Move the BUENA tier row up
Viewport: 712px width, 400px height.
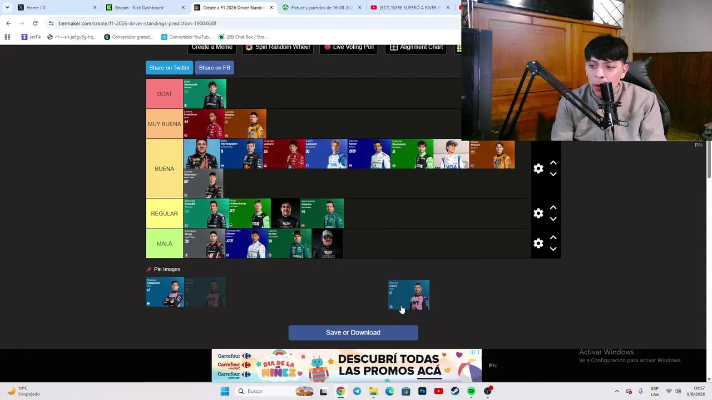553,163
